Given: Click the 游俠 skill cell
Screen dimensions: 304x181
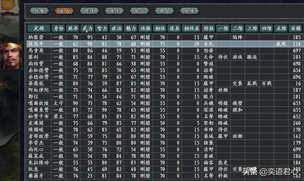Looking at the screenshot, I should [x=237, y=57].
